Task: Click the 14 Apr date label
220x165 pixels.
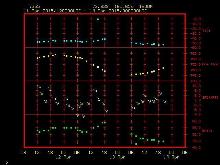Action: [171, 157]
